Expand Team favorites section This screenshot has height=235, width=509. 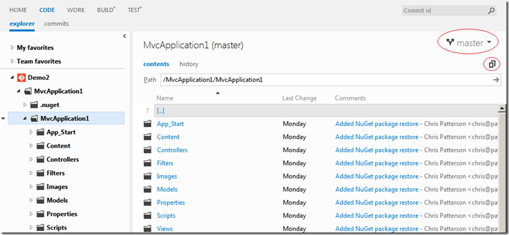pos(12,61)
